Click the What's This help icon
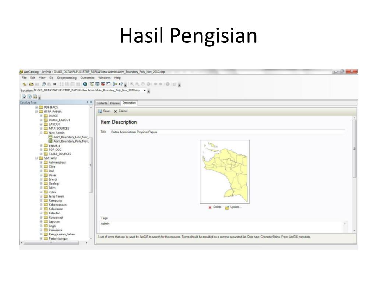This screenshot has height=283, width=377. 121,84
